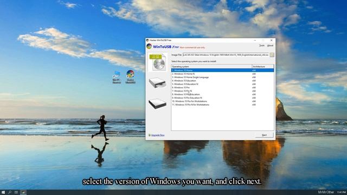347x195 pixels.
Task: Open the Hasleo WinToUSB desktop shortcut
Action: click(130, 77)
